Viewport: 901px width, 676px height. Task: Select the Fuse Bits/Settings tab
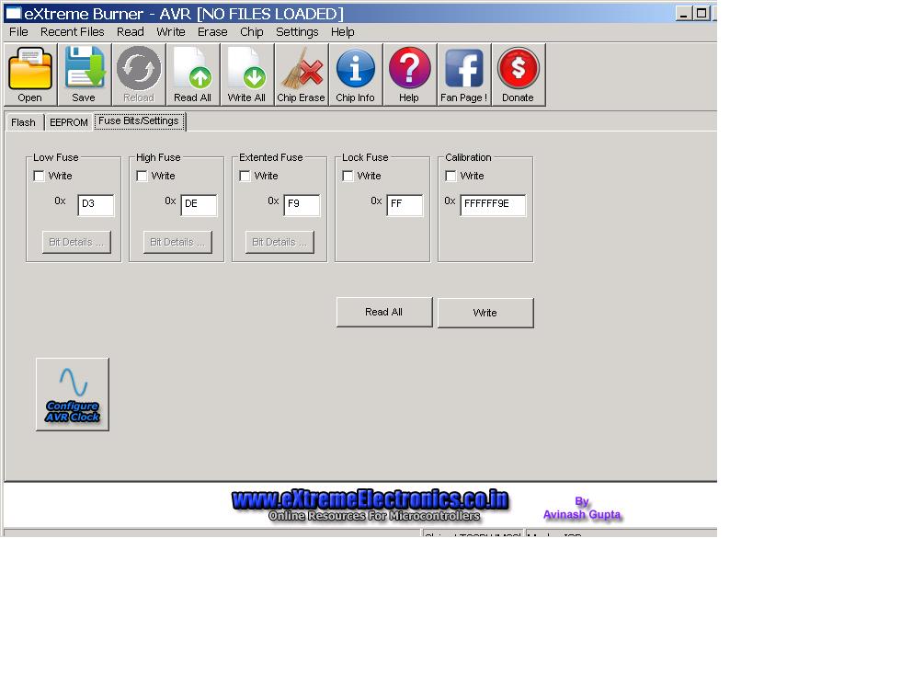[x=139, y=121]
